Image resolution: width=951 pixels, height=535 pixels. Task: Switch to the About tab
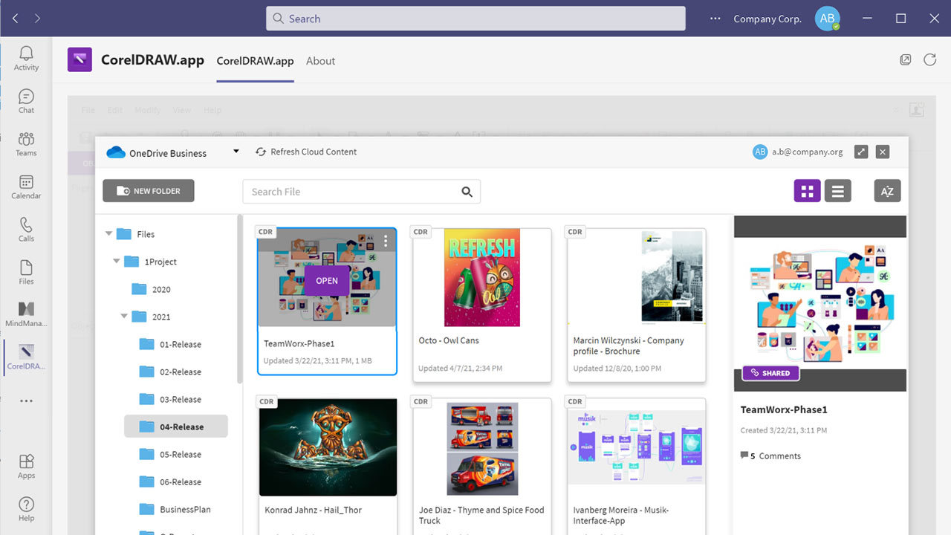pyautogui.click(x=321, y=61)
